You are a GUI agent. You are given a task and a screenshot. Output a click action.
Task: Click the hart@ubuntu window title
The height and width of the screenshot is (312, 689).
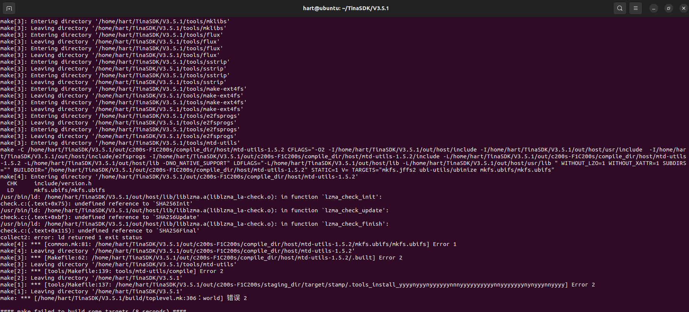point(346,8)
